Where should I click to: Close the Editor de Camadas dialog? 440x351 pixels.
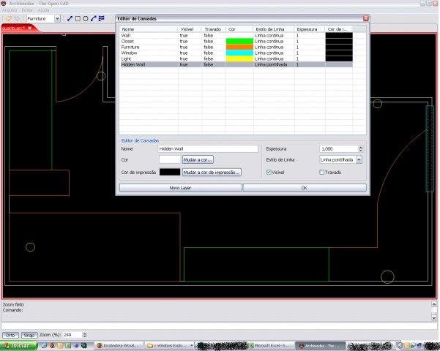click(x=365, y=18)
